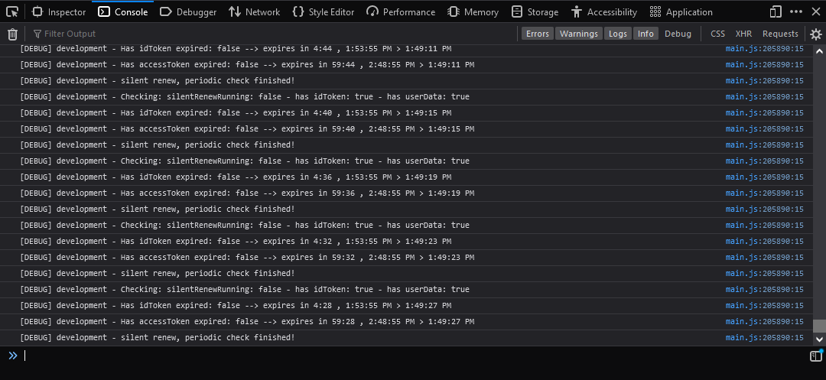Click the responsive design mode icon
This screenshot has width=826, height=380.
[x=776, y=11]
